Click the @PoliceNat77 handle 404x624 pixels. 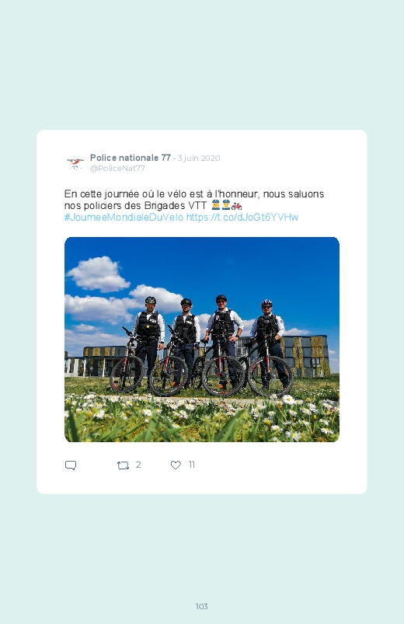click(117, 169)
